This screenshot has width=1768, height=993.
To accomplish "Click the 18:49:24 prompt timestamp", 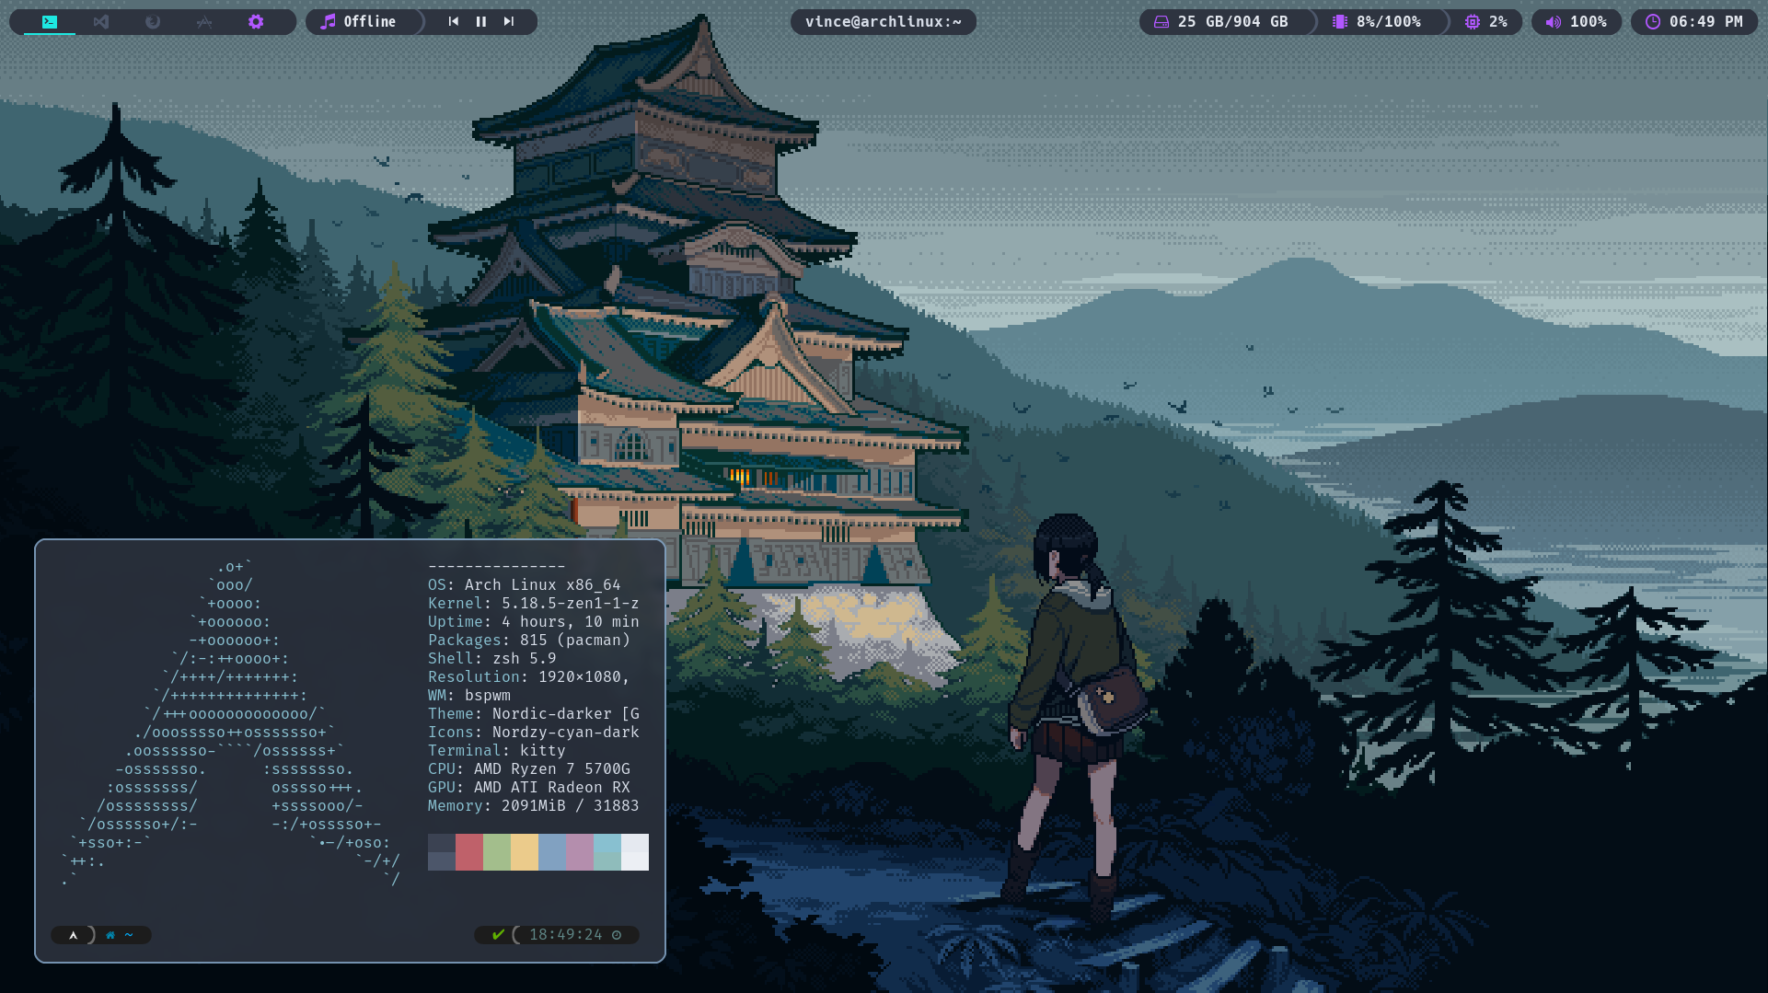I will tap(565, 935).
